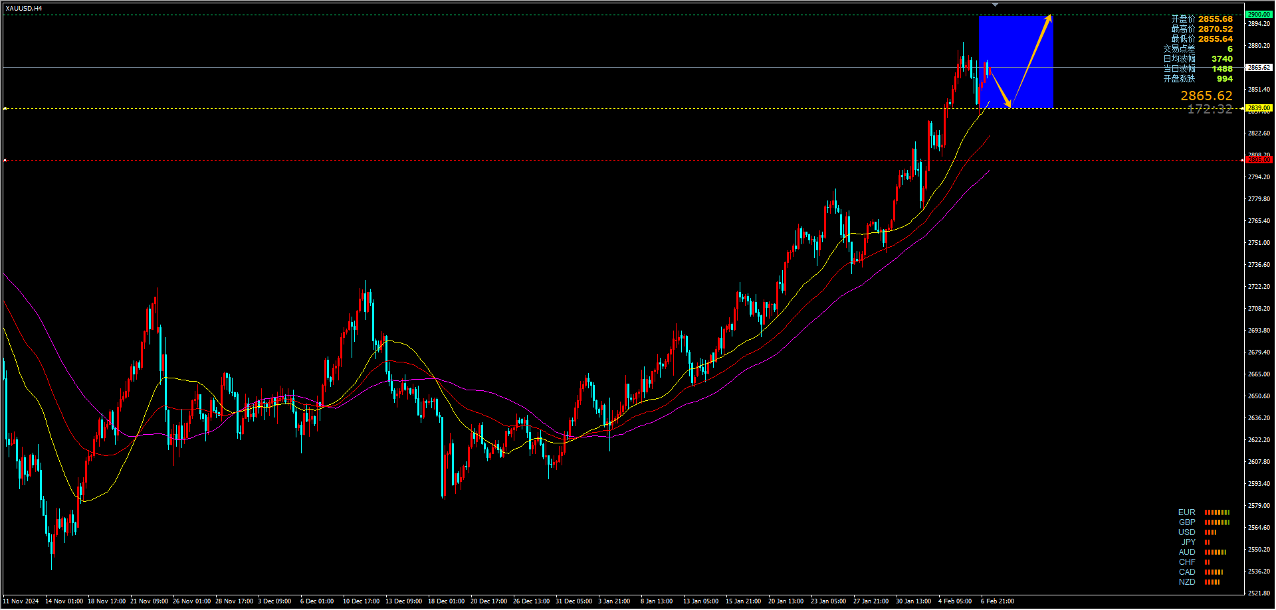The width and height of the screenshot is (1276, 610).
Task: Click the chart shift triangle marker at top
Action: [995, 5]
